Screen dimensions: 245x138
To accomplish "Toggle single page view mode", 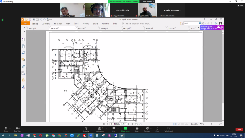I will 175,124.
